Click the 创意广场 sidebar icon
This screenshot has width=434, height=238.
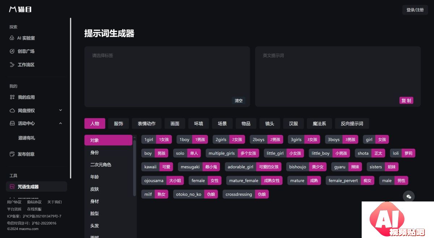[12, 51]
